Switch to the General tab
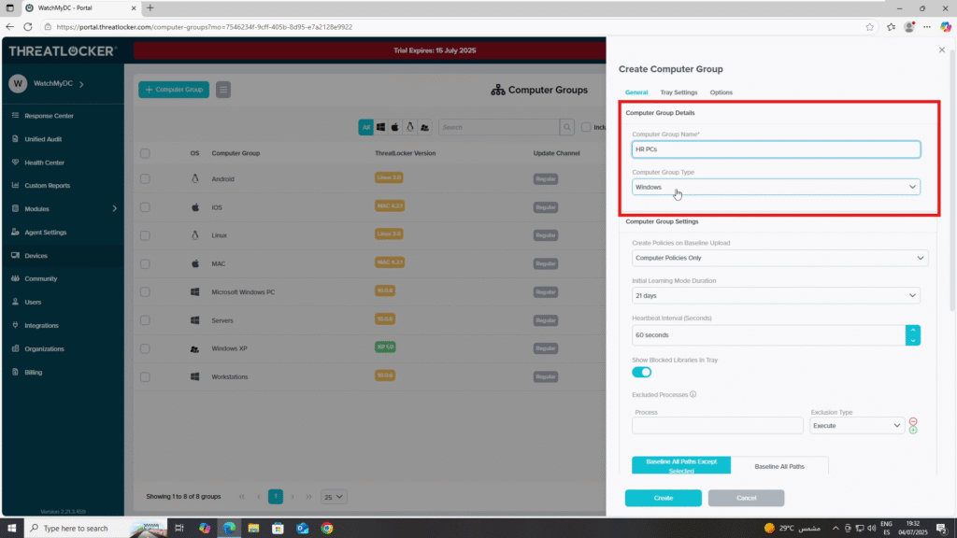The width and height of the screenshot is (957, 538). click(x=636, y=92)
